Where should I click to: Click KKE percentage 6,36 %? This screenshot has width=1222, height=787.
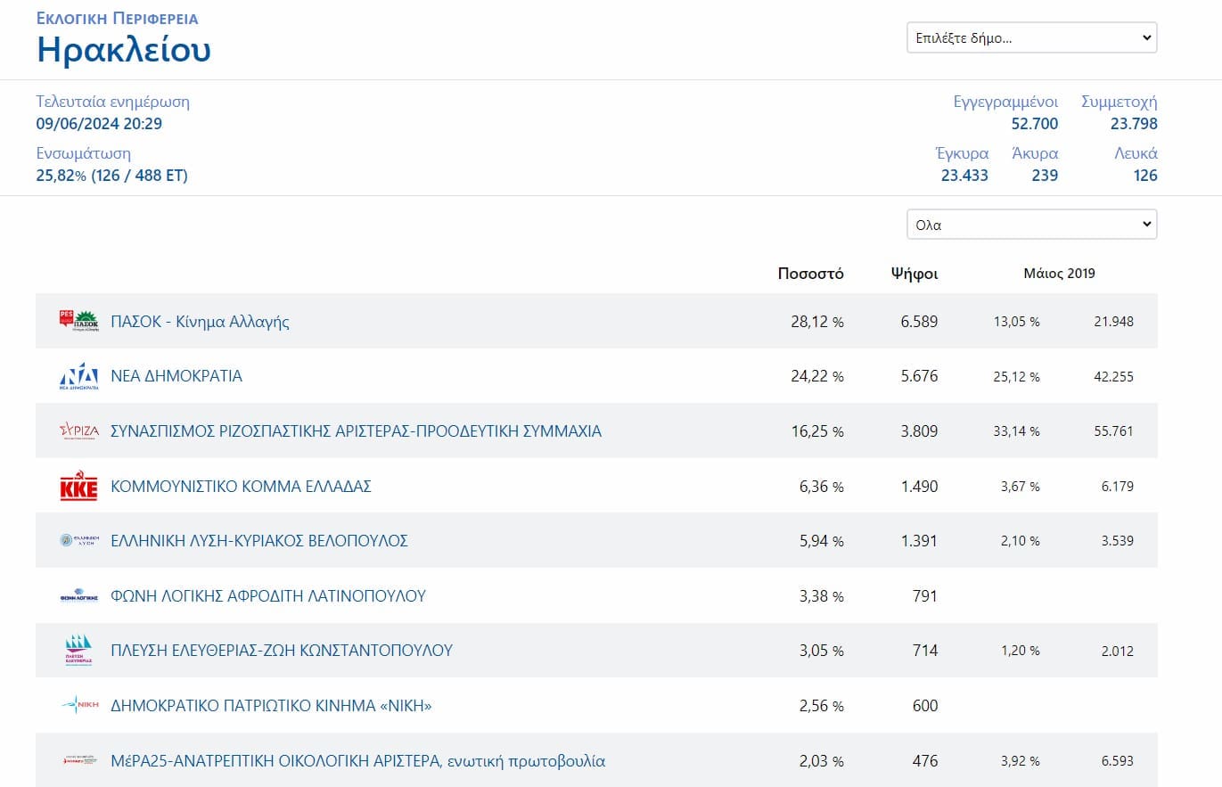click(x=822, y=487)
